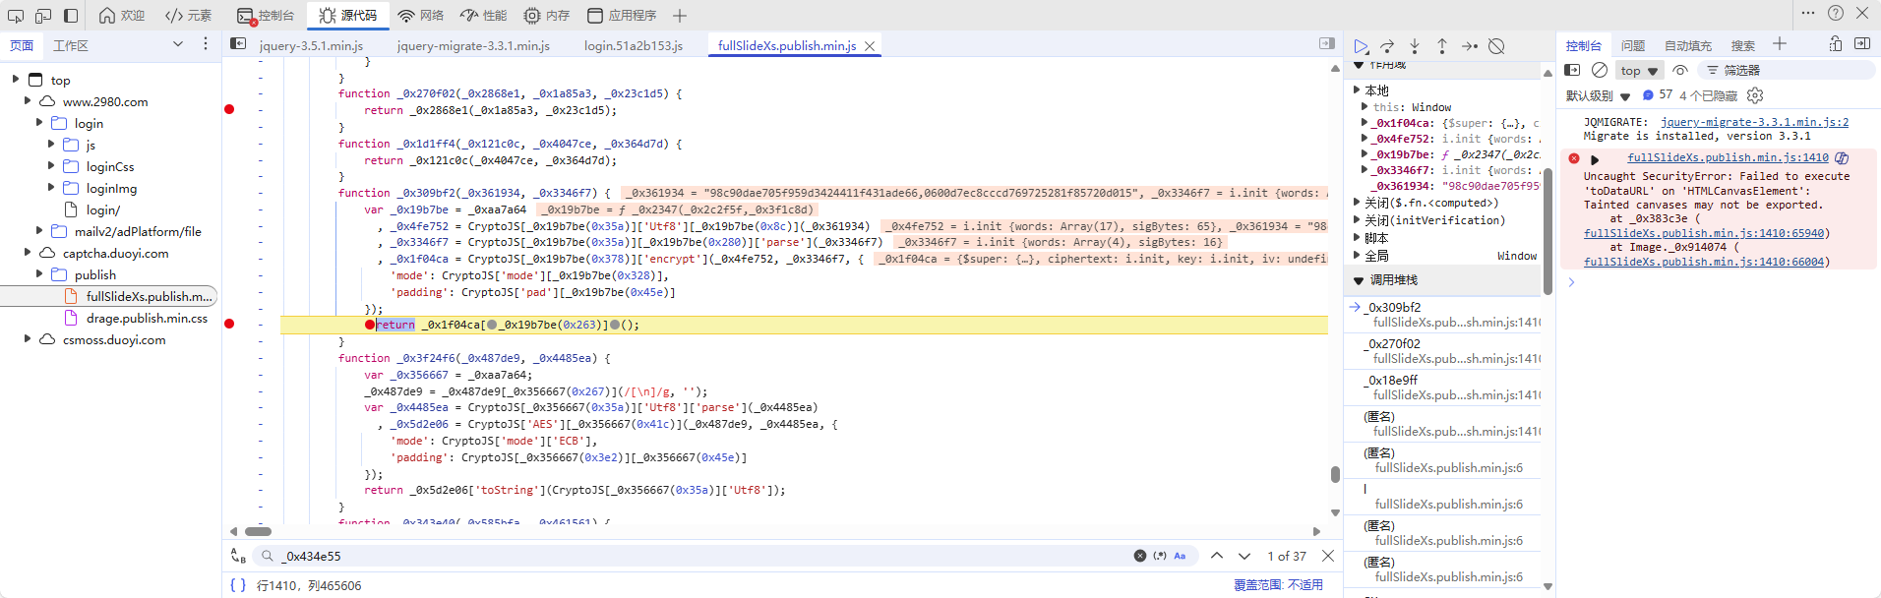This screenshot has width=1881, height=598.
Task: Select fullSlideXs.publish.min.js in file tree
Action: [149, 297]
